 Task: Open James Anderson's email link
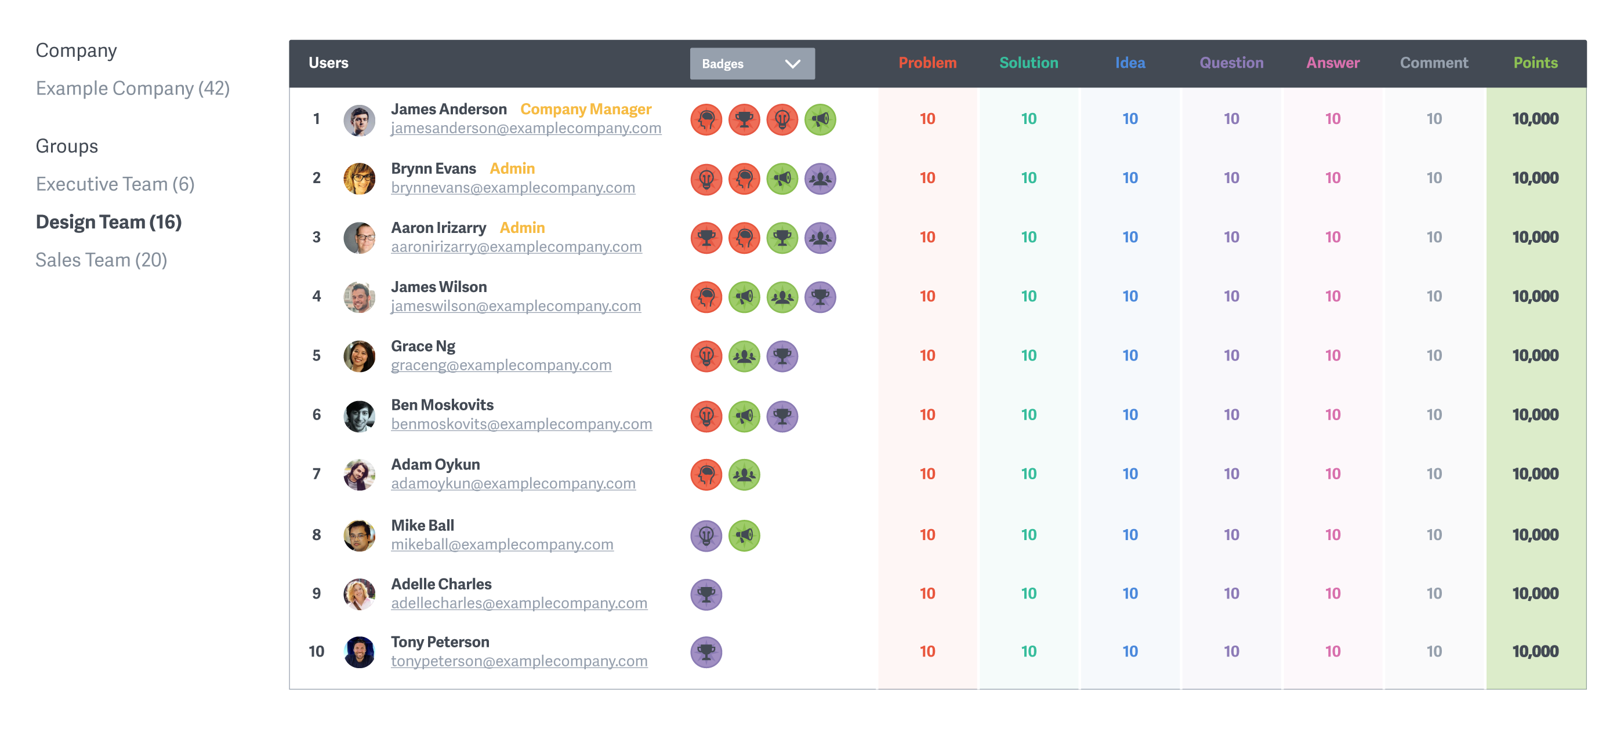[526, 128]
